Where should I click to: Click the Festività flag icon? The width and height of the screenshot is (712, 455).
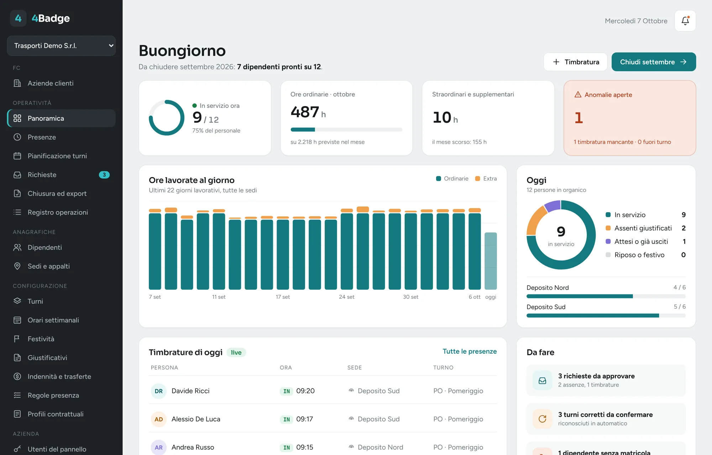[17, 339]
